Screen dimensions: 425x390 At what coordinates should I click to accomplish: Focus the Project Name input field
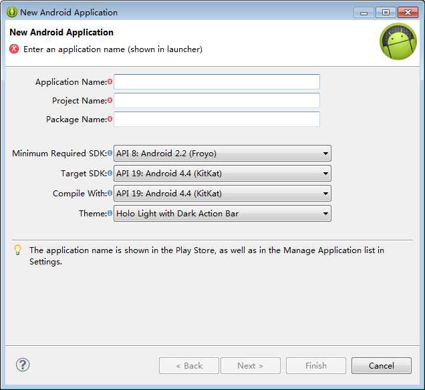pos(217,100)
